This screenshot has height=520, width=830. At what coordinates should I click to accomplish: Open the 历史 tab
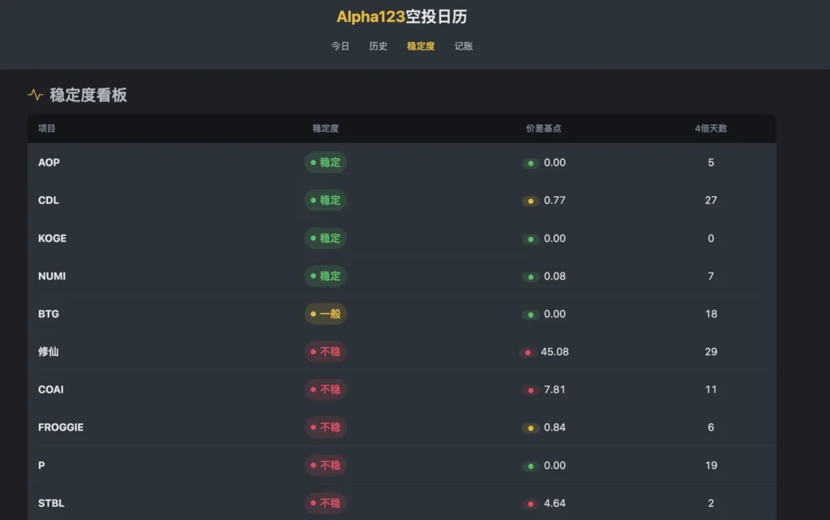pyautogui.click(x=378, y=46)
